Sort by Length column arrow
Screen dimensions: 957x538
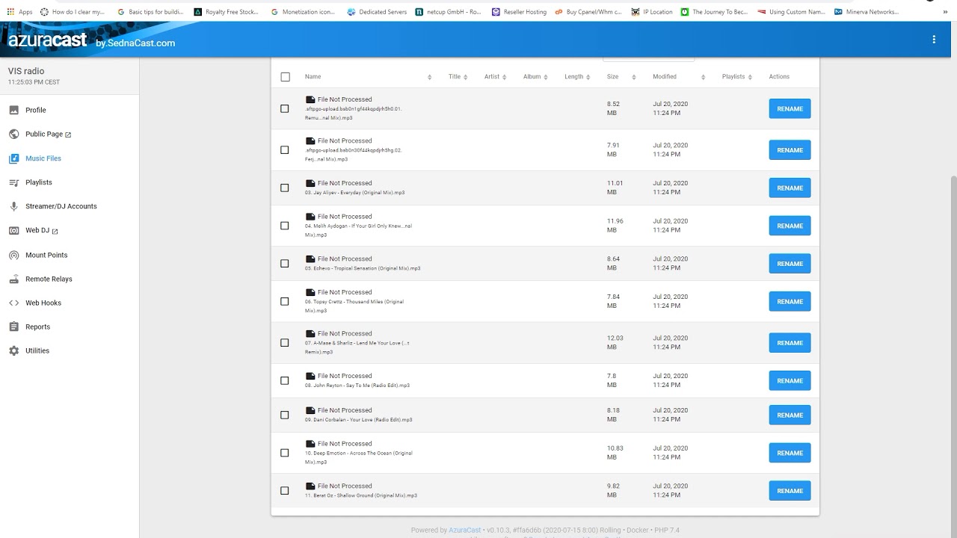(588, 77)
